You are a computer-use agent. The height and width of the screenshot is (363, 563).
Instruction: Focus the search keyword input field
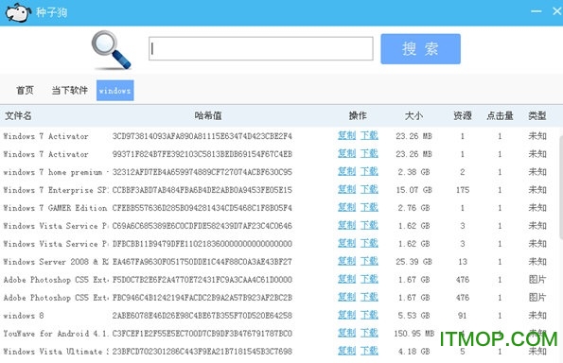[x=261, y=48]
